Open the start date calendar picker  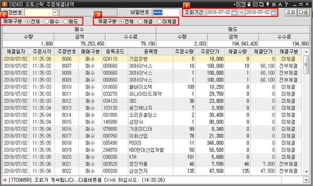pos(234,13)
